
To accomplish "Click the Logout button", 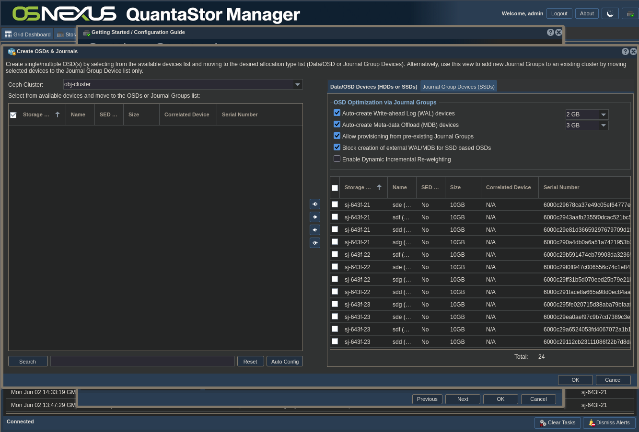I will (559, 13).
